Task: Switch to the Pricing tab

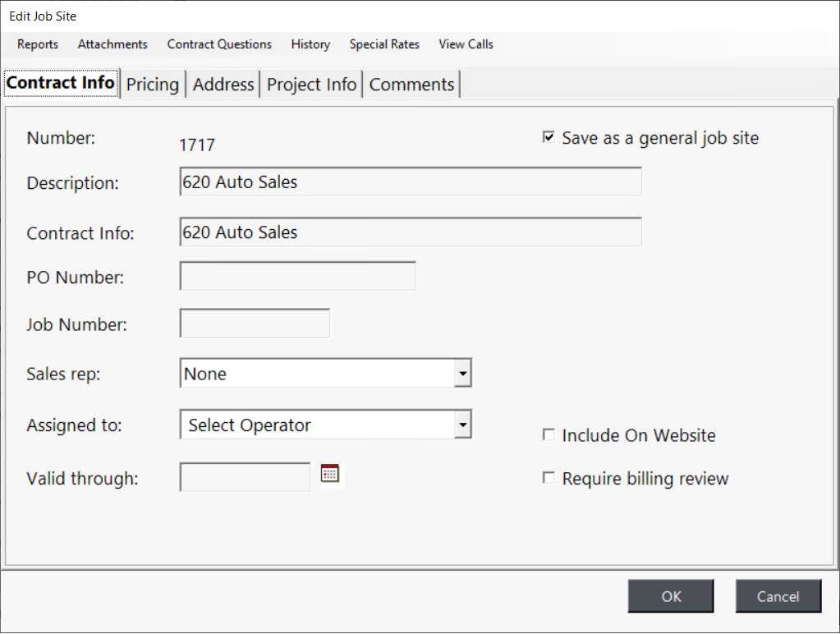Action: [x=153, y=83]
